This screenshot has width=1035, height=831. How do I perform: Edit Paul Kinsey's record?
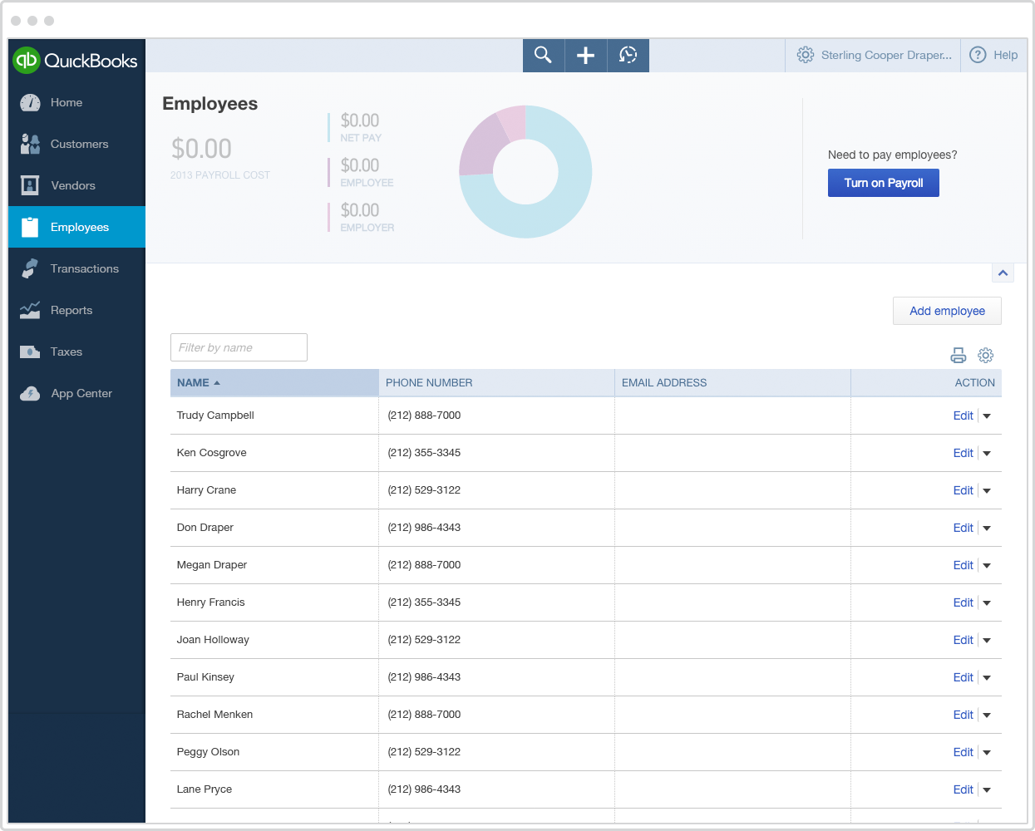963,677
